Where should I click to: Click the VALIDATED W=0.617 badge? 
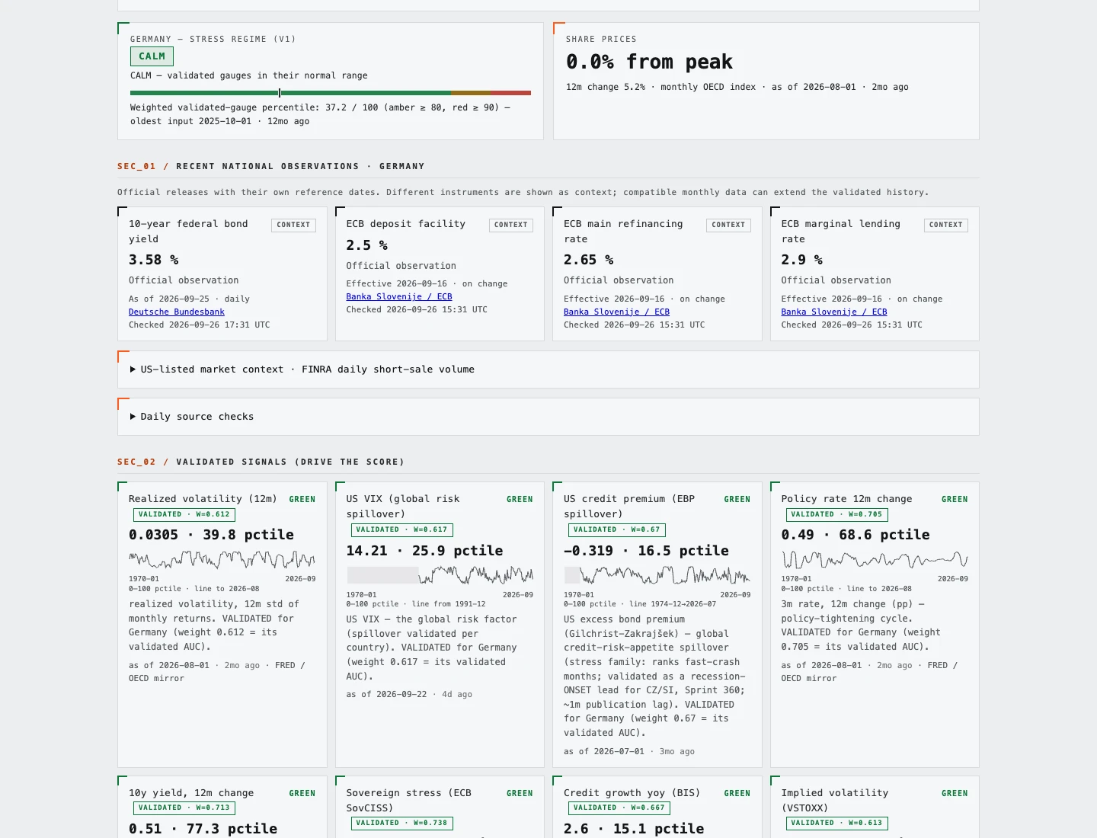pos(402,530)
